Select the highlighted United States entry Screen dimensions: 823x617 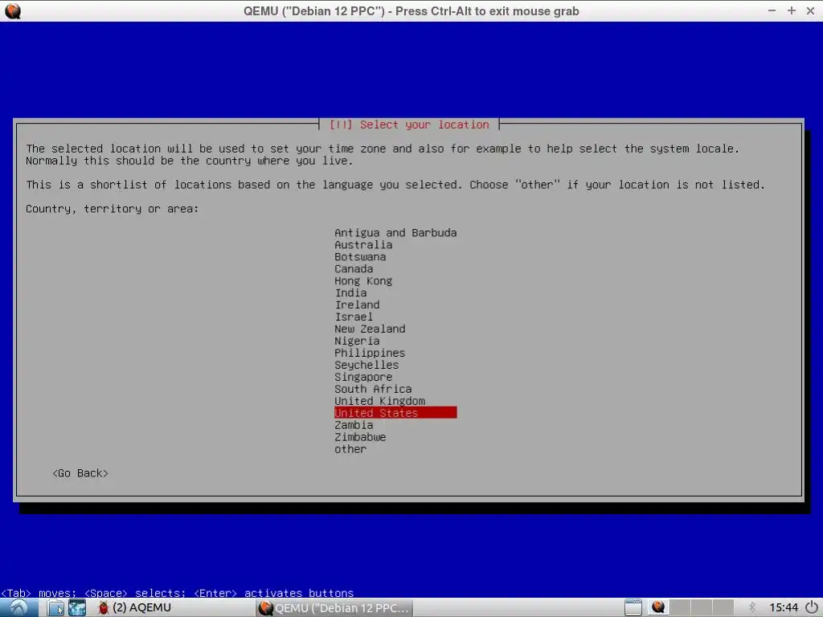(395, 413)
